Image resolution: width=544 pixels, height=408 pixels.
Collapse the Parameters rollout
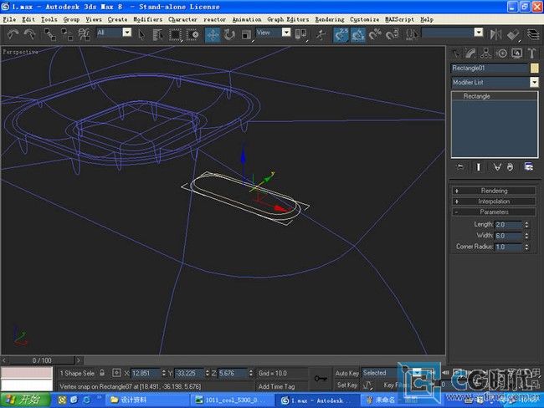[494, 212]
